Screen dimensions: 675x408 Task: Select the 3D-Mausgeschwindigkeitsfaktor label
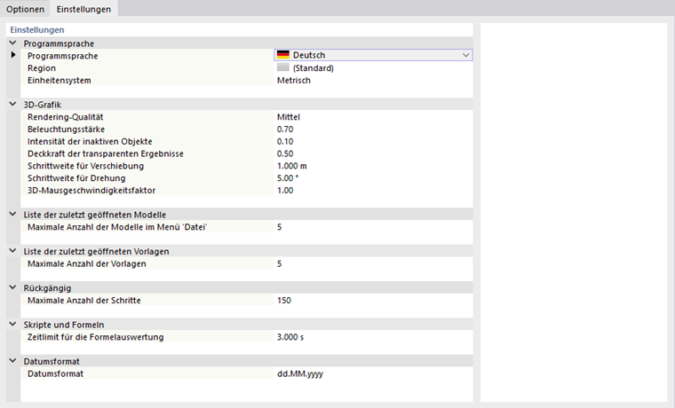pyautogui.click(x=91, y=191)
